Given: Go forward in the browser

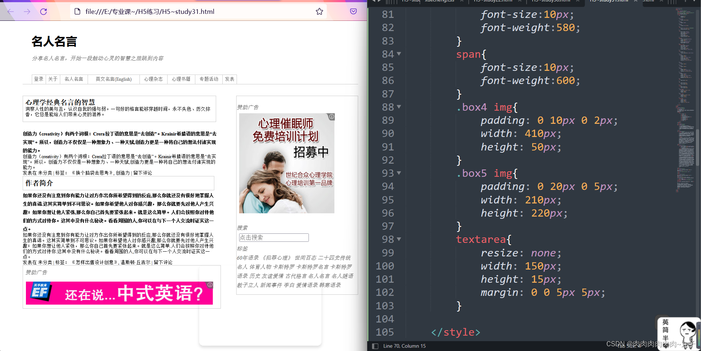Looking at the screenshot, I should pos(27,12).
